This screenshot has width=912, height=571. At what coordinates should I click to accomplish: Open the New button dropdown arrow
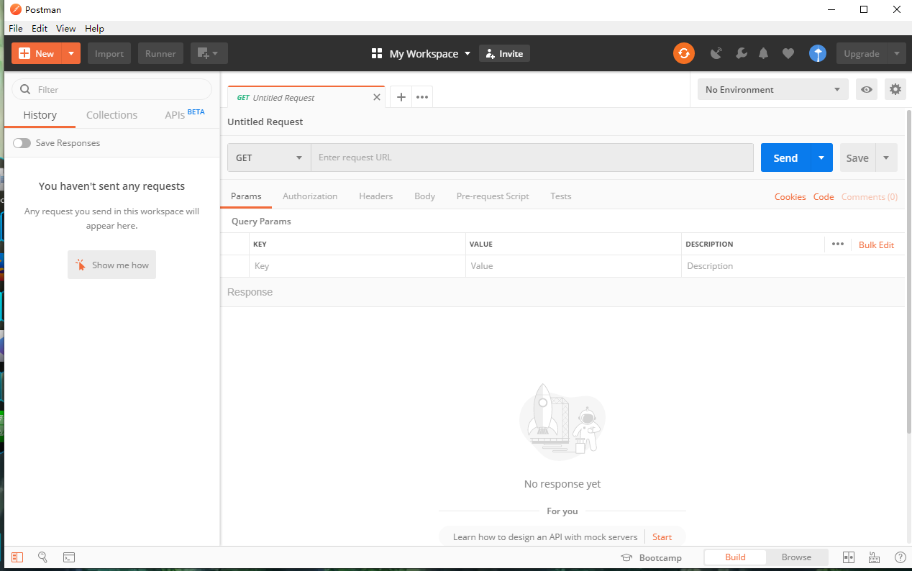pyautogui.click(x=70, y=53)
